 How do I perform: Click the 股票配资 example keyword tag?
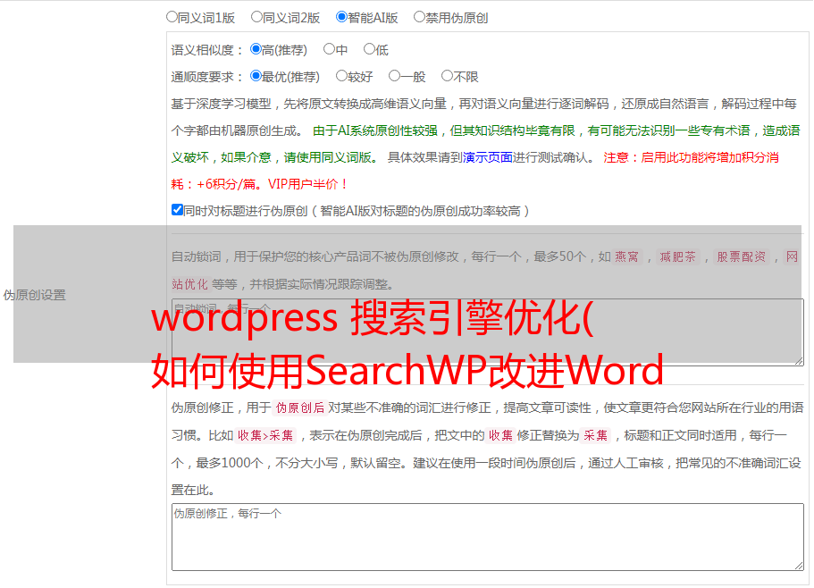(x=742, y=256)
